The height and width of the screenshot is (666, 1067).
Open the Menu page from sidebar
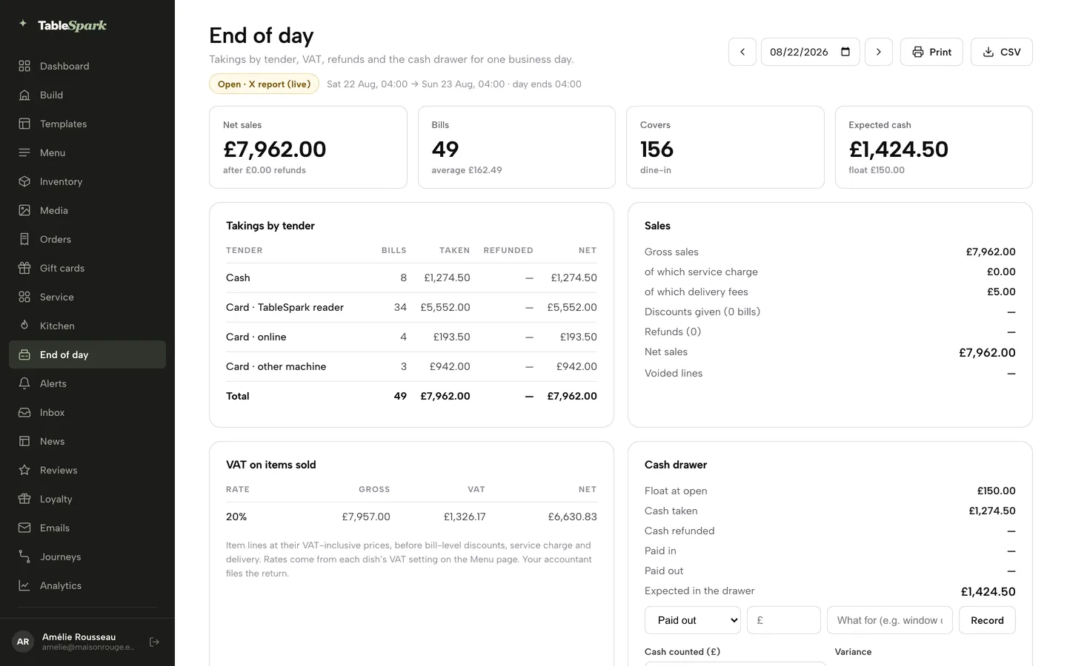(87, 152)
